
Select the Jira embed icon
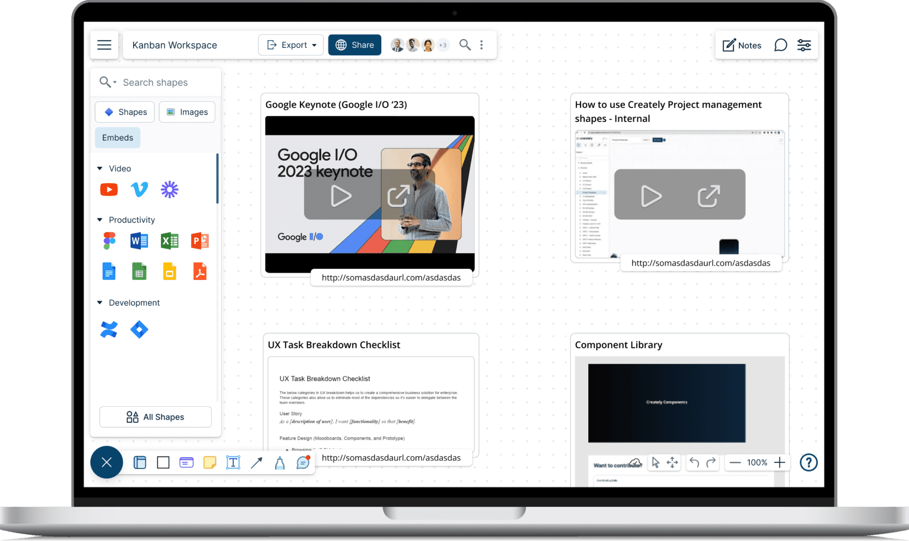[139, 329]
